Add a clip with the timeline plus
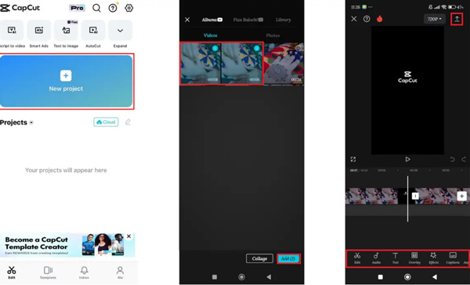Image resolution: width=470 pixels, height=285 pixels. (461, 196)
